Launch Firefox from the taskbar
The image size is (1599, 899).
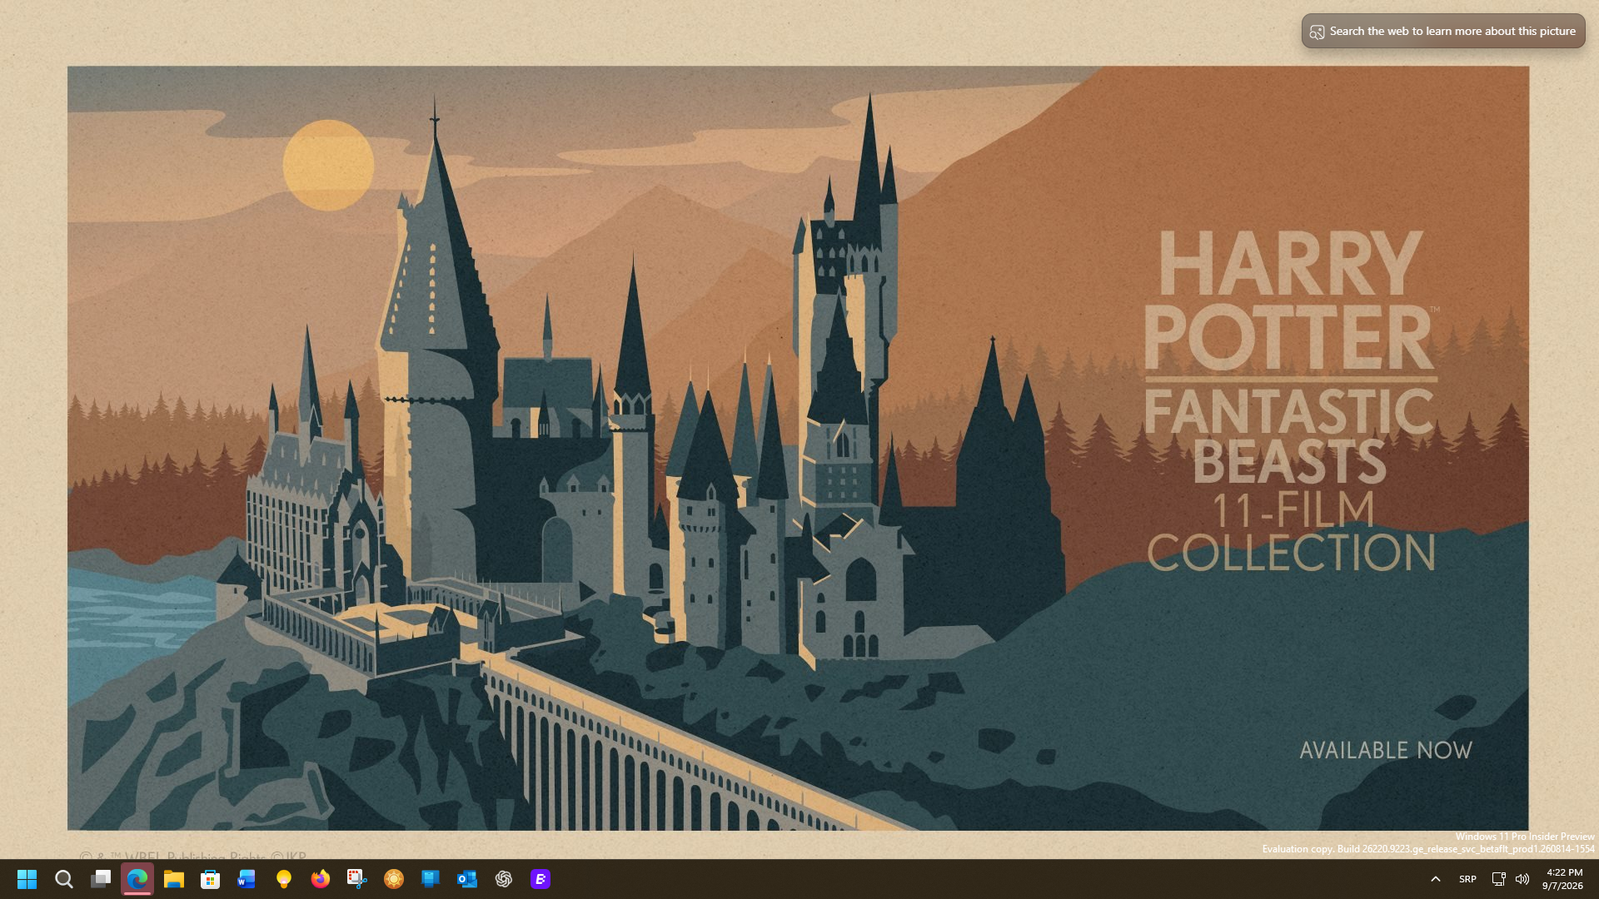pos(321,879)
